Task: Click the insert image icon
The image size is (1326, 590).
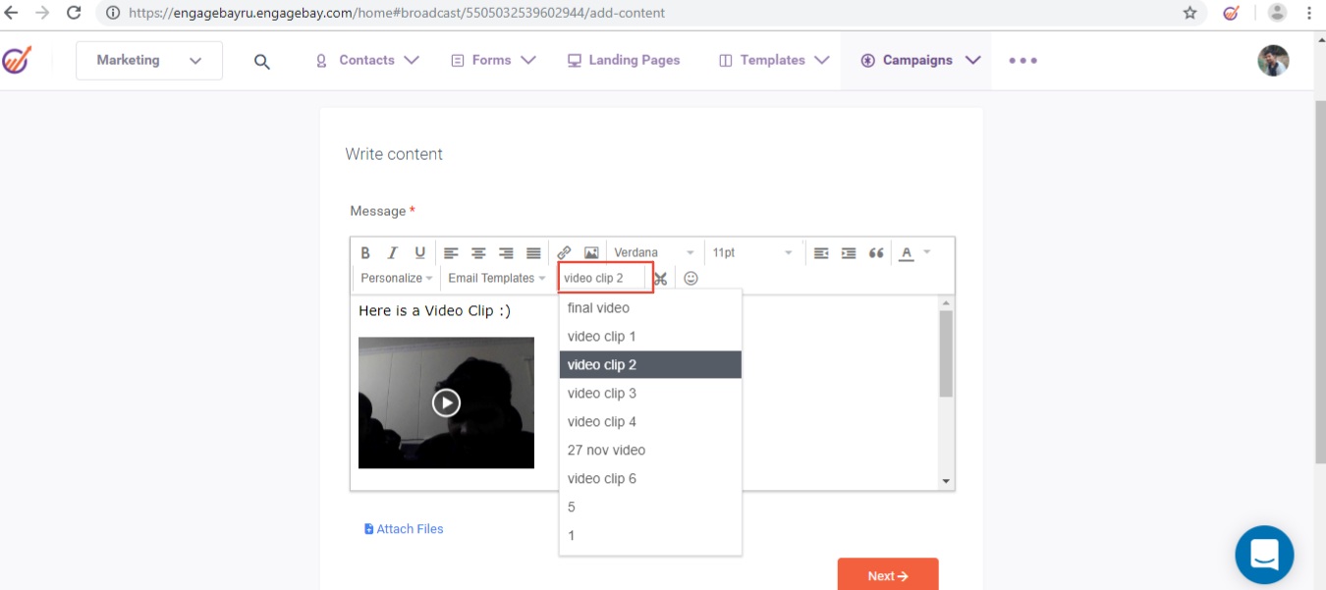Action: 591,253
